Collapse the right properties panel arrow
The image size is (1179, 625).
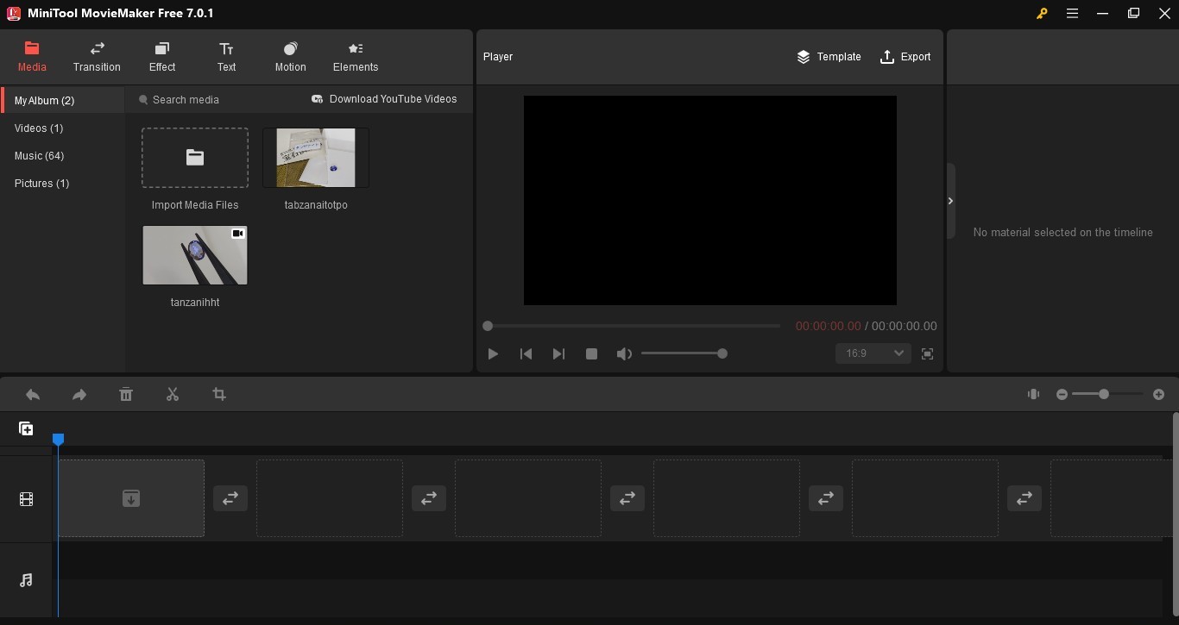pyautogui.click(x=950, y=201)
